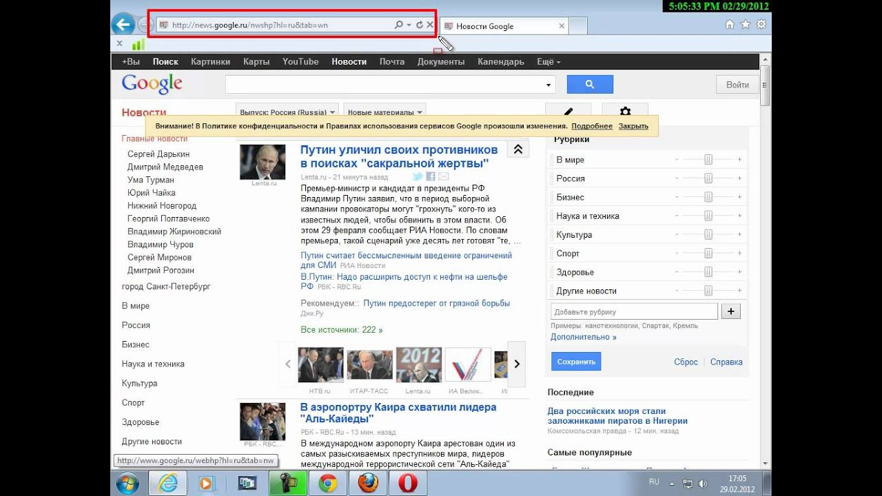Refresh the page from the address bar
This screenshot has height=496, width=882.
tap(419, 25)
